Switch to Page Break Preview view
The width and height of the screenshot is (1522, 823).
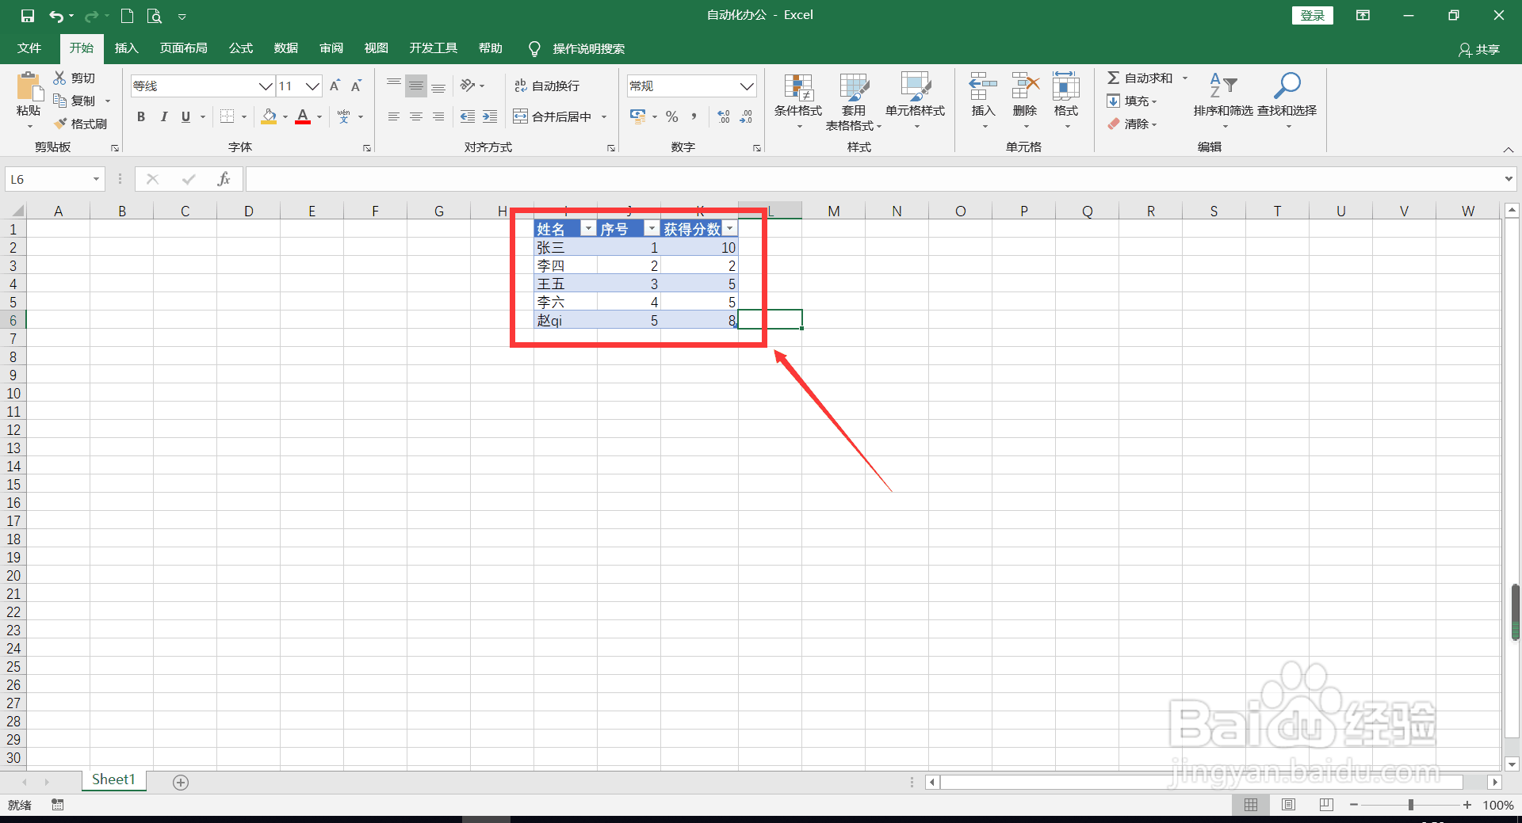pos(1326,805)
